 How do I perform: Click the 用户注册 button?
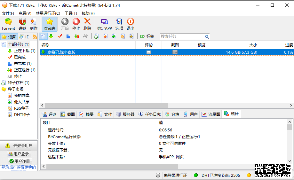(x=20, y=161)
